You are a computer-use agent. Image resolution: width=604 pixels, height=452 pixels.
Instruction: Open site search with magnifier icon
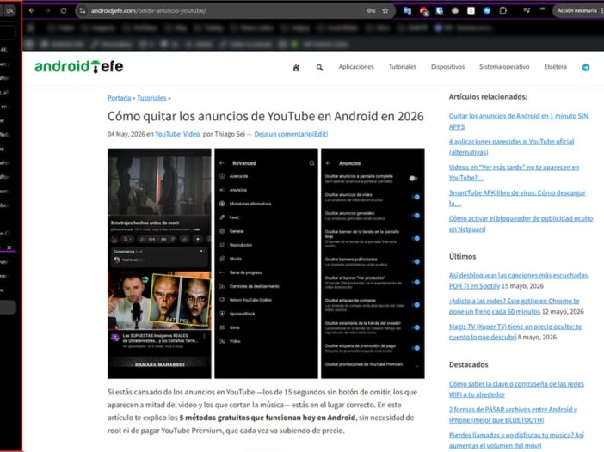click(319, 67)
